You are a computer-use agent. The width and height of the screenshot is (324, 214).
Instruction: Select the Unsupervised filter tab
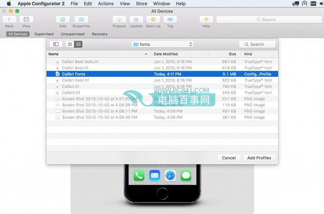coord(73,34)
